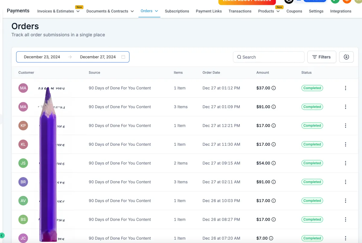The width and height of the screenshot is (362, 243).
Task: Click the info icon next to $7.00
Action: pyautogui.click(x=271, y=238)
